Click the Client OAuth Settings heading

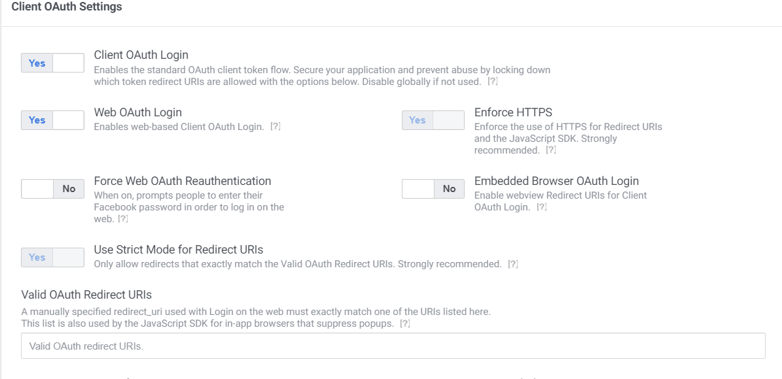click(67, 7)
